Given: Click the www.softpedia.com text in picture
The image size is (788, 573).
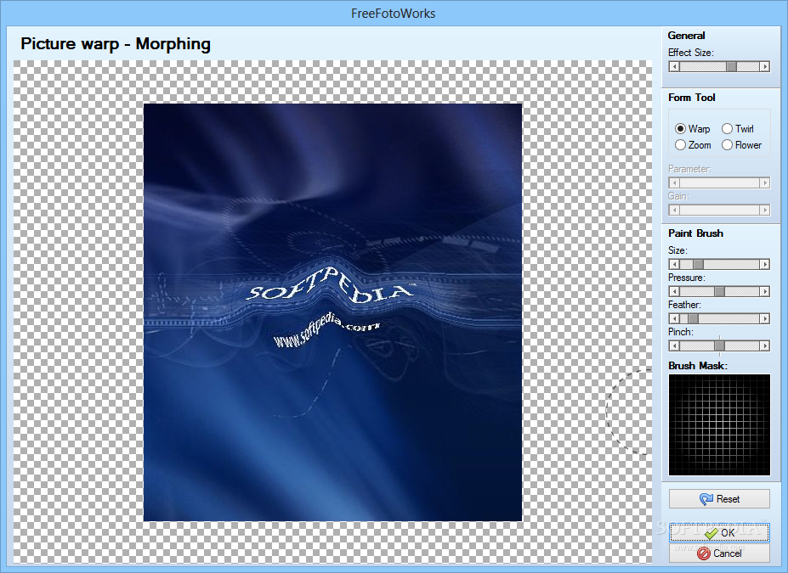Looking at the screenshot, I should tap(326, 332).
